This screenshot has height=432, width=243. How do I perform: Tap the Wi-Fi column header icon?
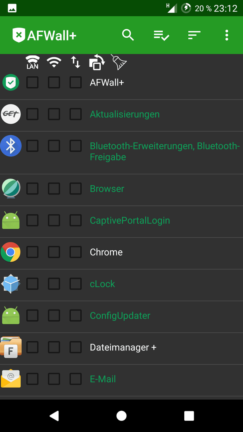(x=54, y=62)
